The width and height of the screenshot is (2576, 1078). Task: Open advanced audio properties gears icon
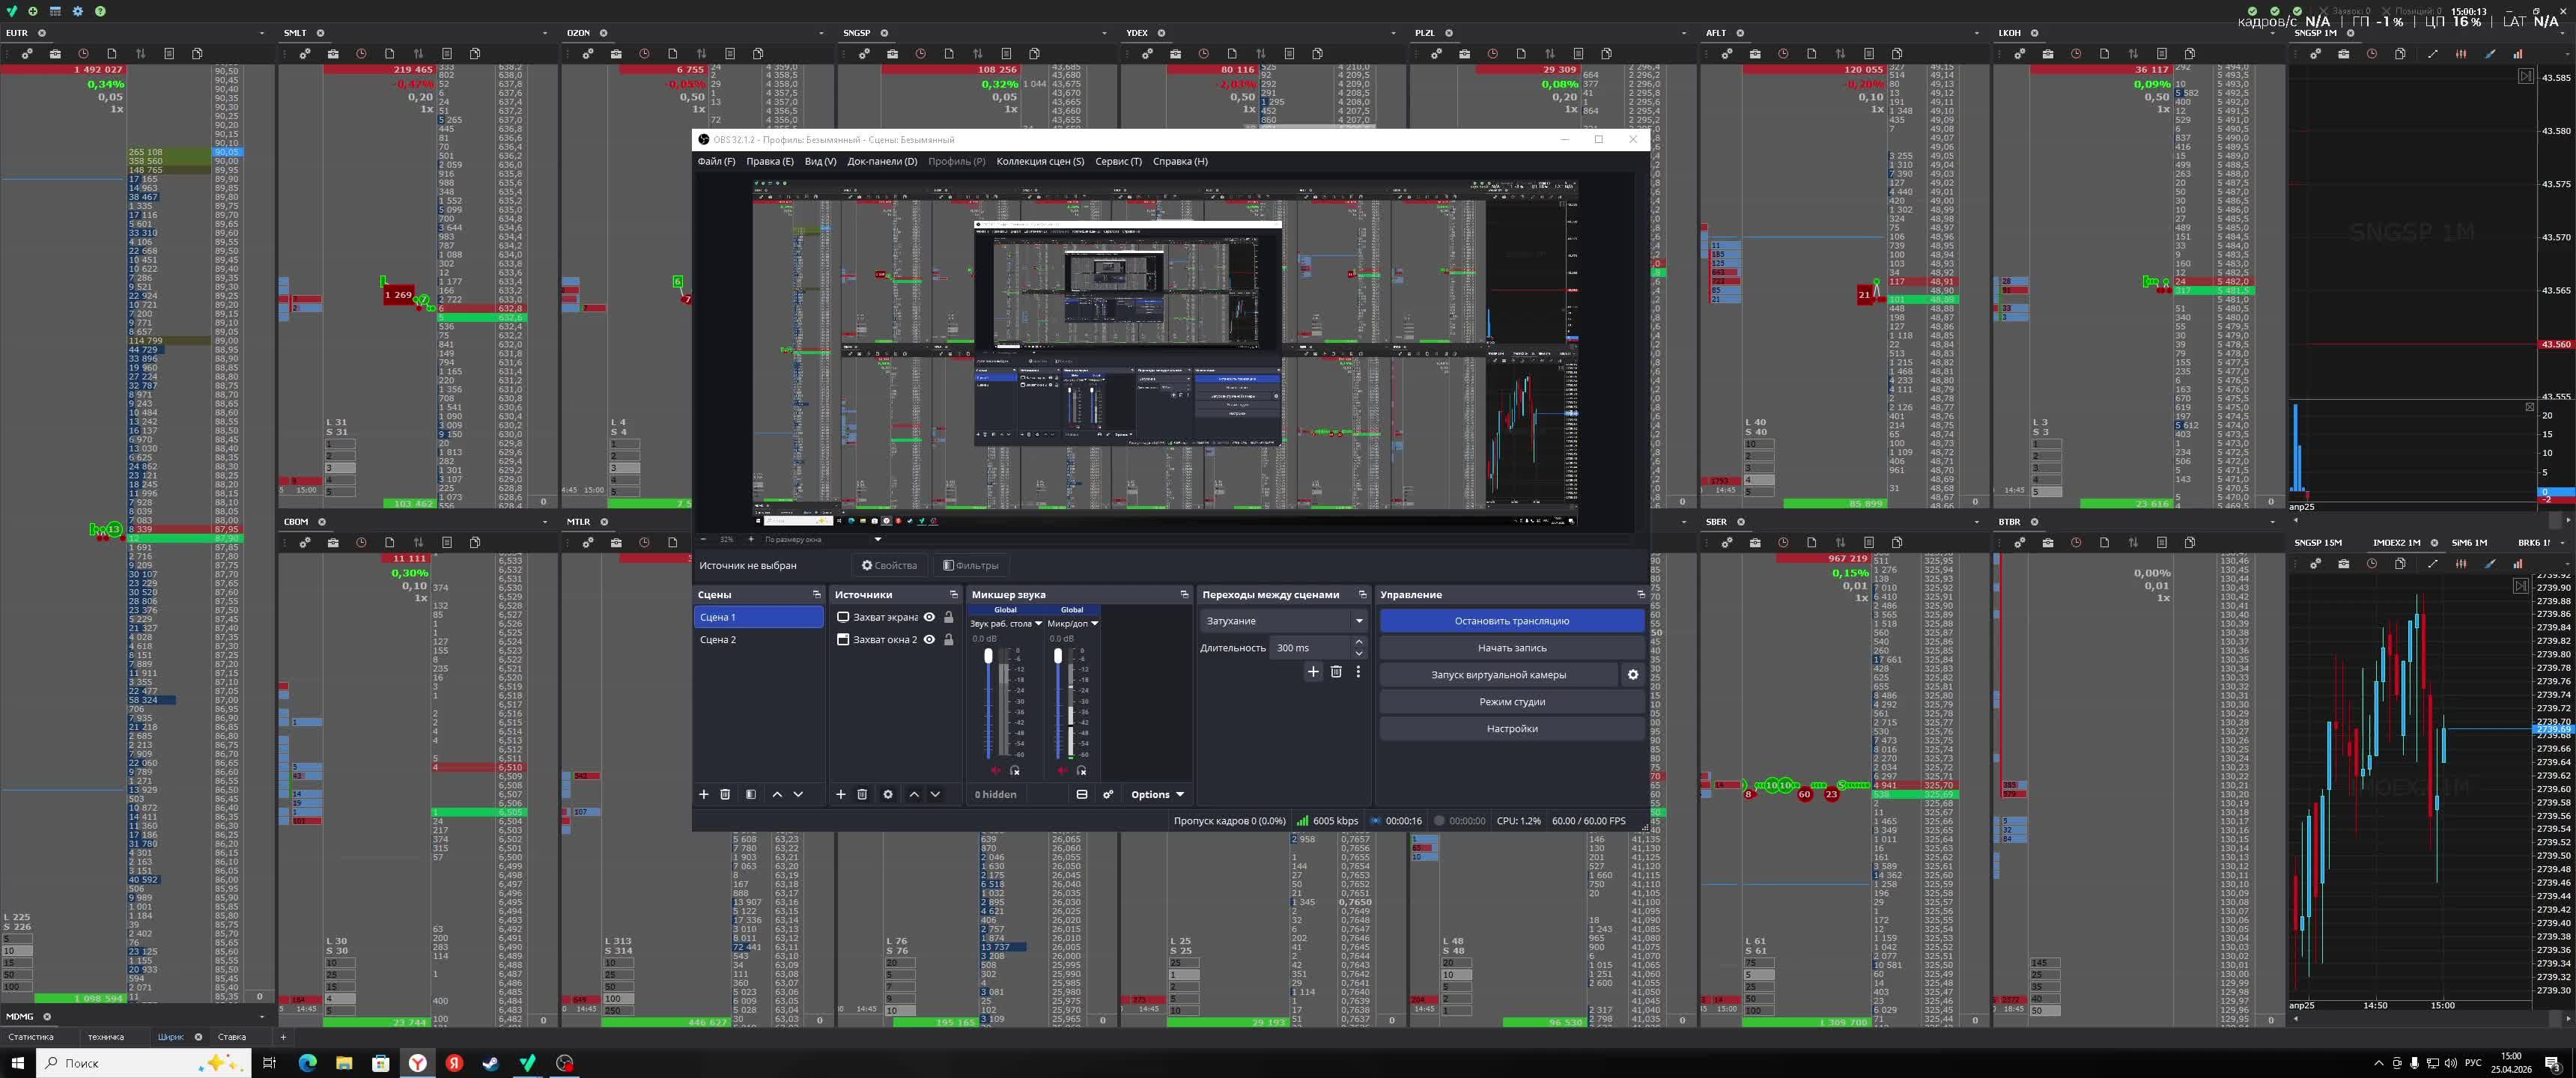pyautogui.click(x=1108, y=794)
